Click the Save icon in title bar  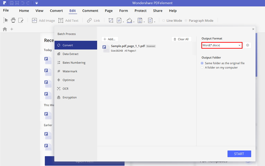(12, 3)
